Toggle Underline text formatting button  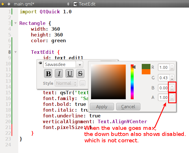70,73
